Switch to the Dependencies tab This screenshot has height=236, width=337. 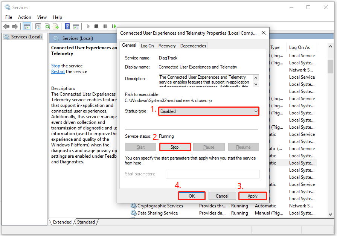tap(193, 46)
